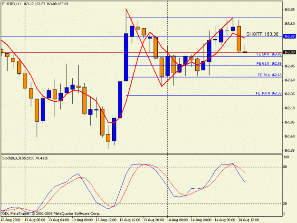The image size is (297, 223).
Task: Click the 'FE 61.8 162.86' Fibonacci label
Action: 269,63
